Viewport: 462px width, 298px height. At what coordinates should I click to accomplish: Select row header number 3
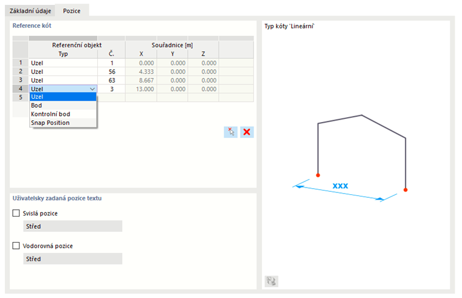(20, 80)
